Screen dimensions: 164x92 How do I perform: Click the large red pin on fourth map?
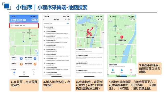point(122,37)
